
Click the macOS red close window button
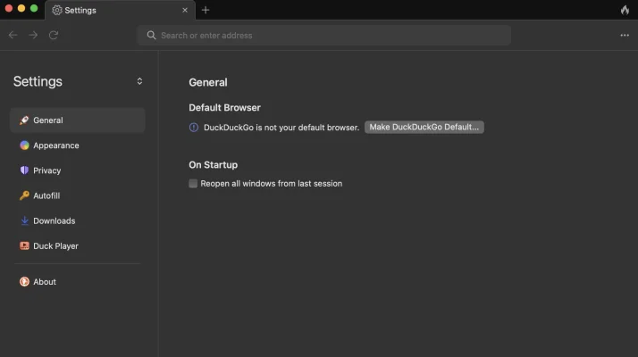9,8
